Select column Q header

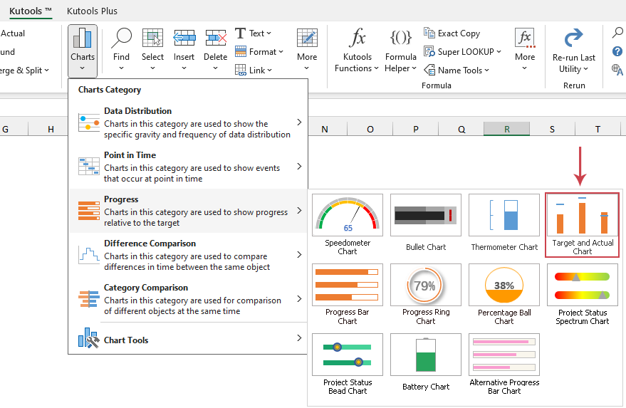tap(461, 129)
